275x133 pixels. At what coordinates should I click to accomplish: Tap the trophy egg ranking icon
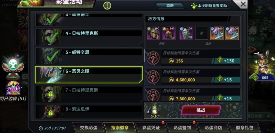pos(13,68)
